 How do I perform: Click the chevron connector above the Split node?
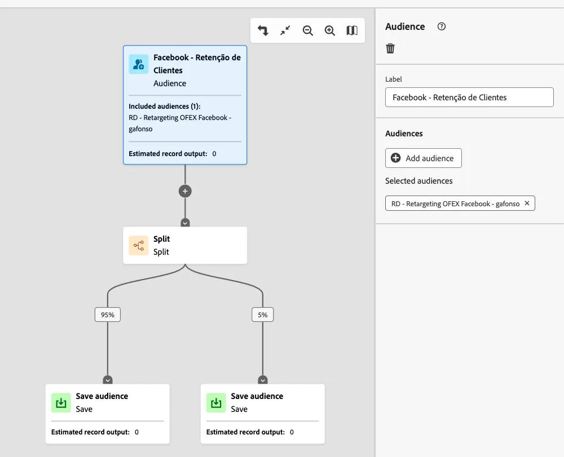pos(185,223)
